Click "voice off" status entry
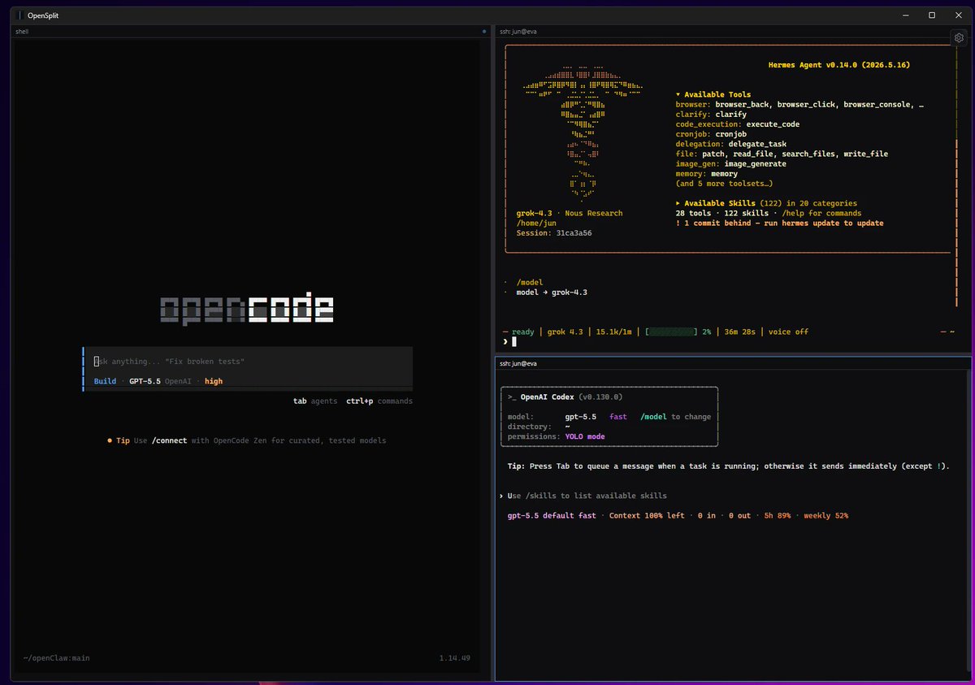The width and height of the screenshot is (975, 685). click(788, 332)
